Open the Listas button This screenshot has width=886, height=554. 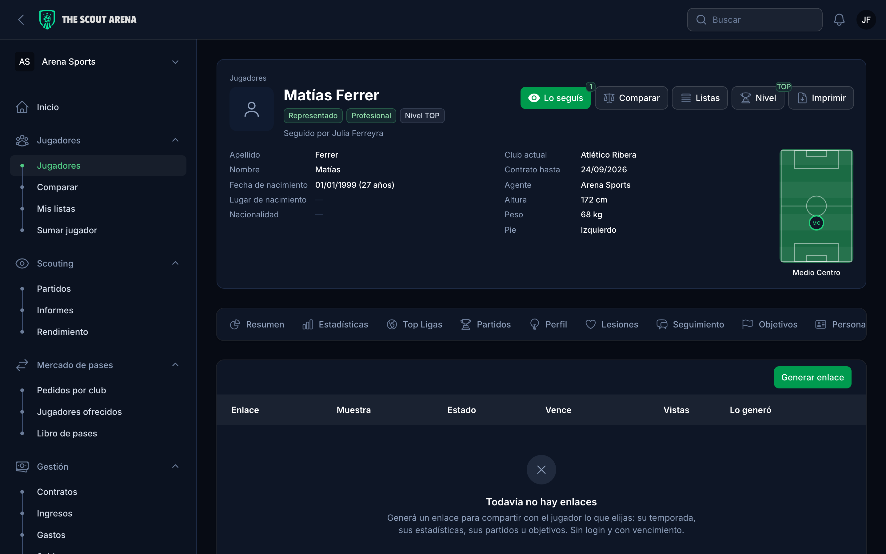pos(699,98)
